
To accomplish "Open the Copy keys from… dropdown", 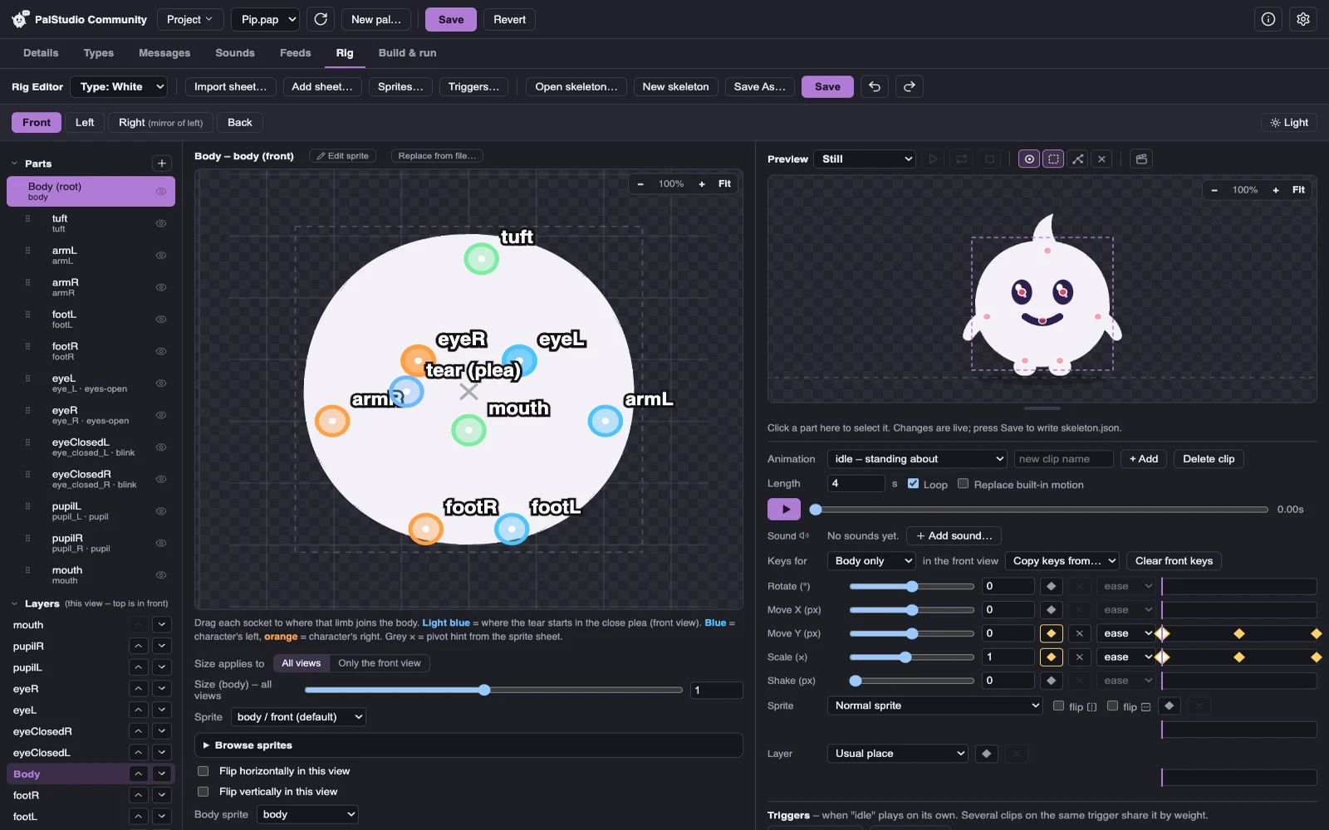I will coord(1062,561).
